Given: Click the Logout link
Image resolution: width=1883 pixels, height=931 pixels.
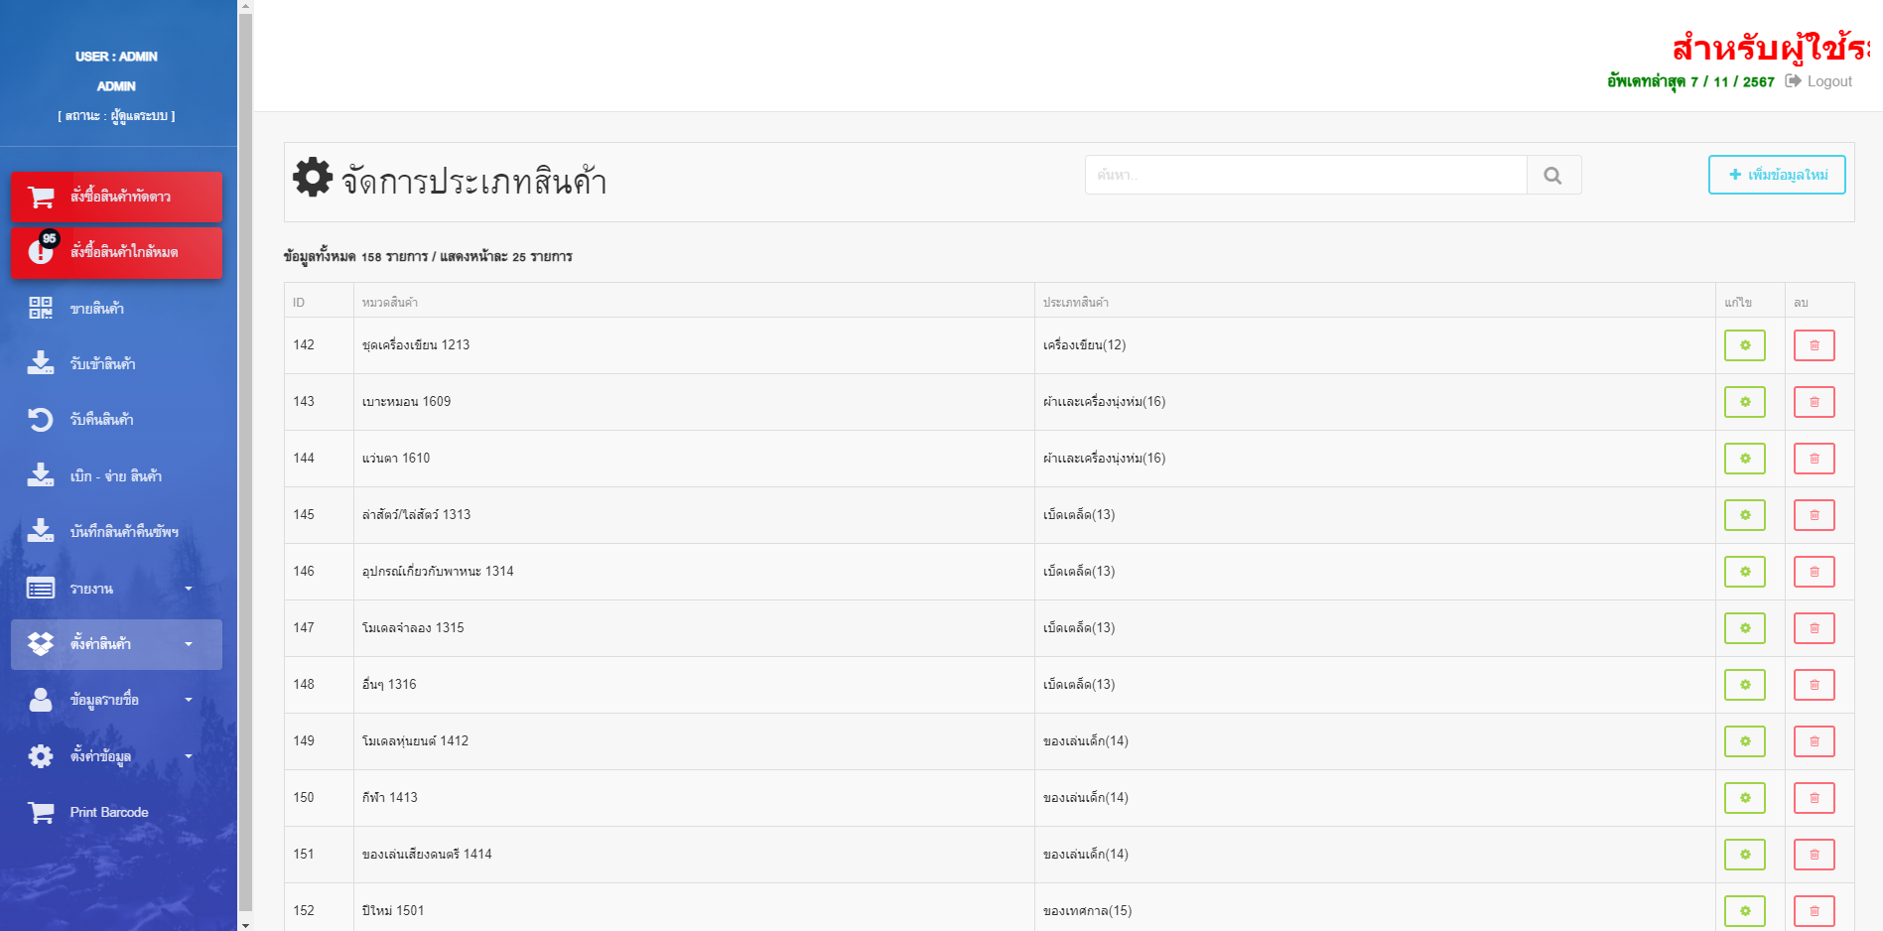Looking at the screenshot, I should [x=1819, y=81].
